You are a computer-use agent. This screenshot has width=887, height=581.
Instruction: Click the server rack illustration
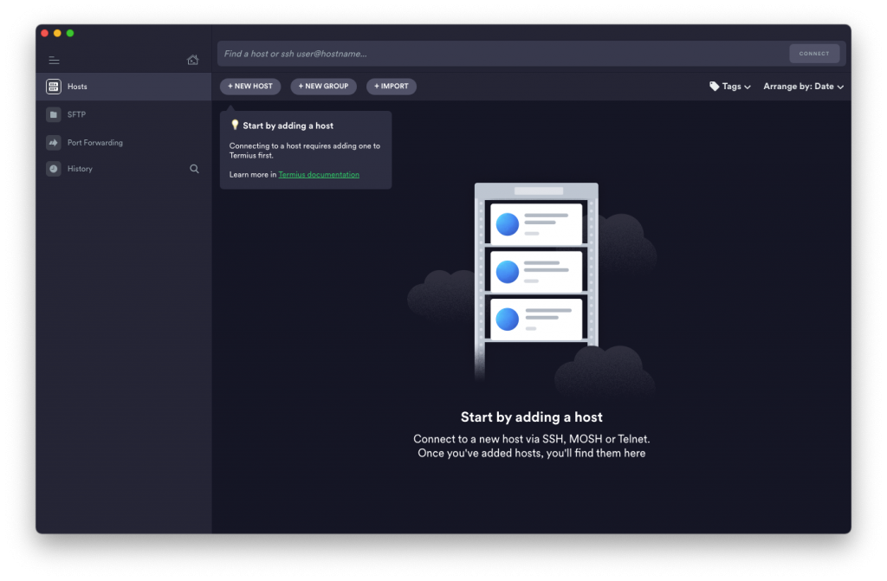click(535, 280)
